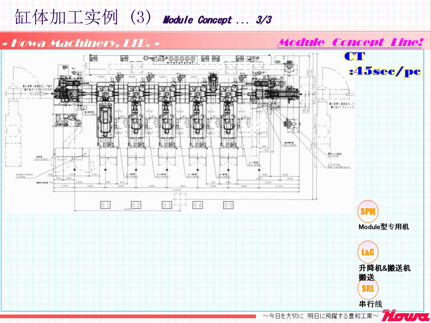Screen dimensions: 431x323
Task: Click the 升降机&搬送机 label
Action: [384, 268]
